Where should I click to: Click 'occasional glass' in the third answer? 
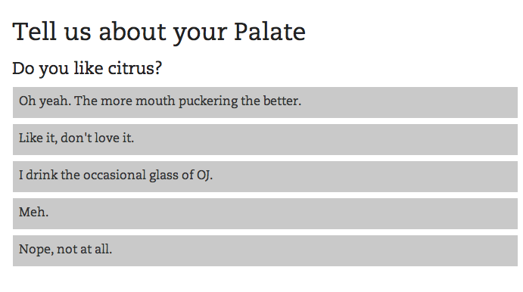point(131,176)
